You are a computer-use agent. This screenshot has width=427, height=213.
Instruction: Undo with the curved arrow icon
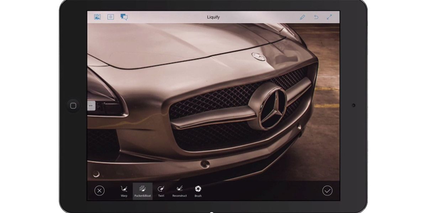[316, 17]
